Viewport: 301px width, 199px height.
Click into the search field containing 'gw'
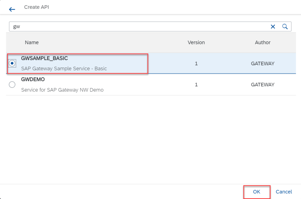(138, 26)
